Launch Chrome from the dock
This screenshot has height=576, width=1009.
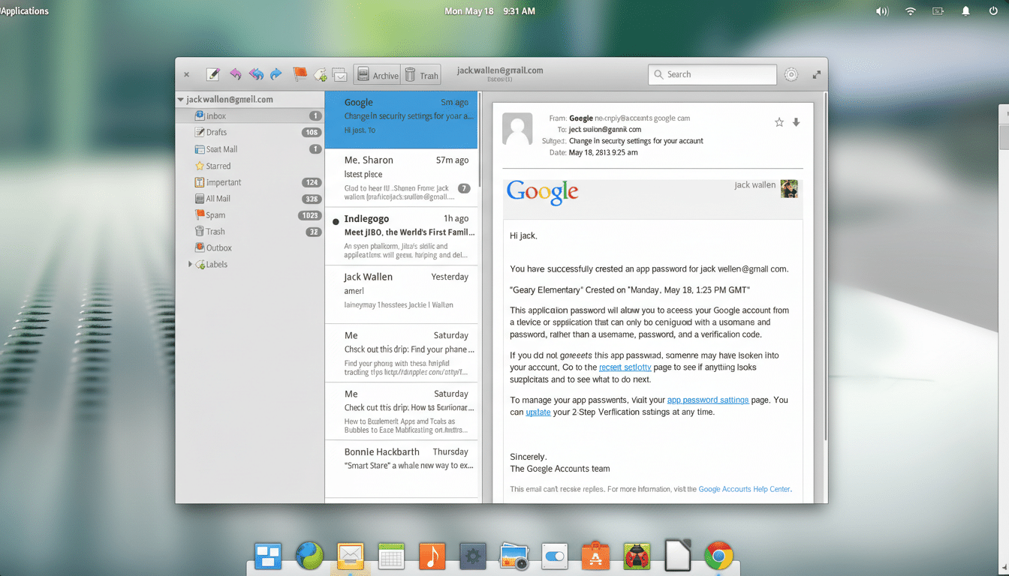tap(718, 556)
